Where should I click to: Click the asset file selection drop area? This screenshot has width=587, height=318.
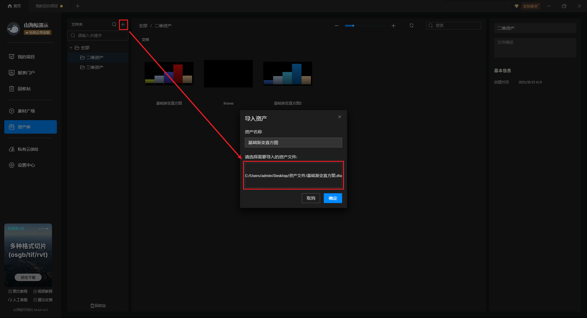[x=293, y=175]
